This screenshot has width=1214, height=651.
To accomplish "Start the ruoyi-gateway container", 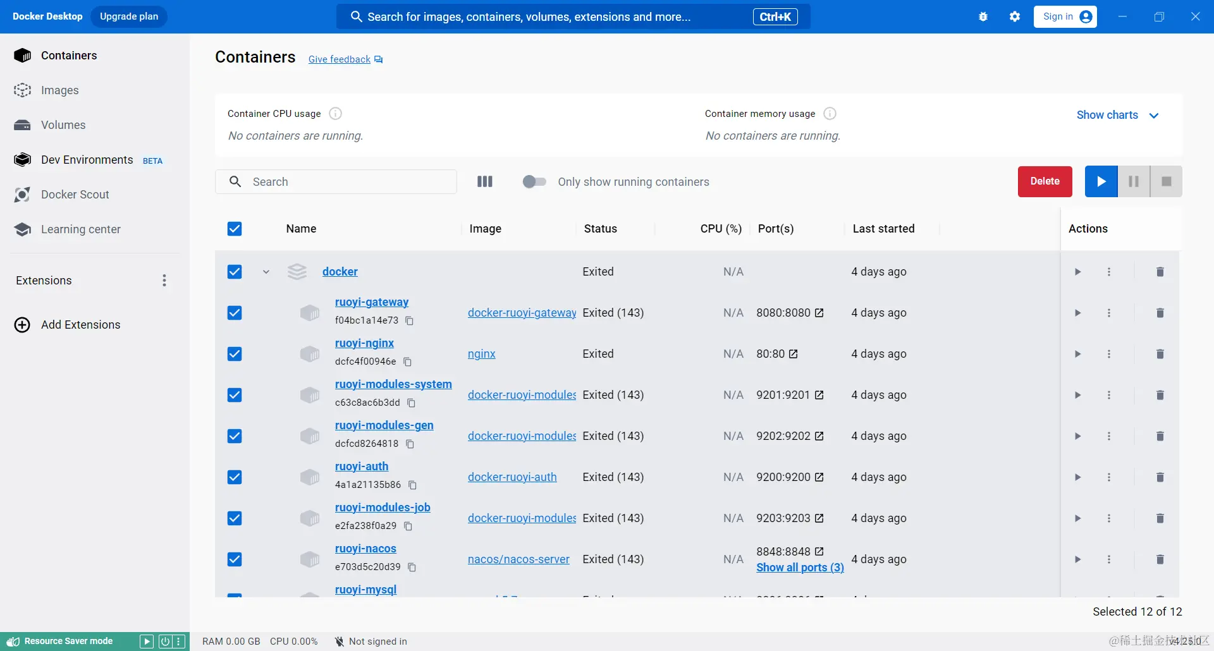I will [1077, 313].
